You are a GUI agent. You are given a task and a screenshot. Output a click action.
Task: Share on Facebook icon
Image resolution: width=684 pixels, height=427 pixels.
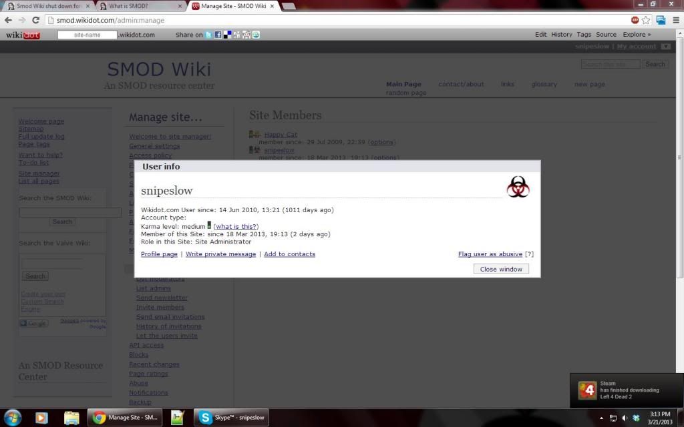pyautogui.click(x=218, y=35)
